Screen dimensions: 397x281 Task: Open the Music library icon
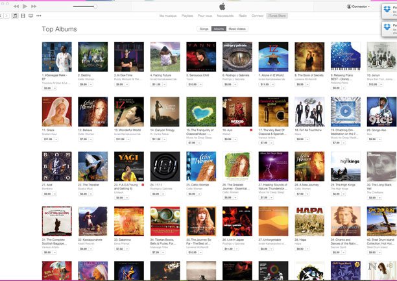[x=15, y=16]
